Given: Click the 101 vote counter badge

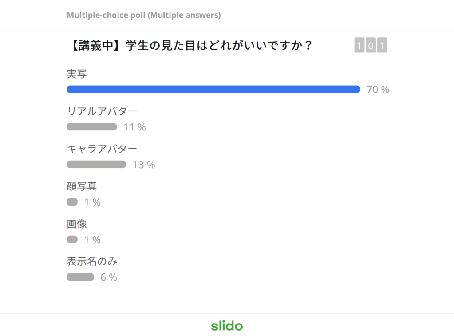Looking at the screenshot, I should point(371,45).
